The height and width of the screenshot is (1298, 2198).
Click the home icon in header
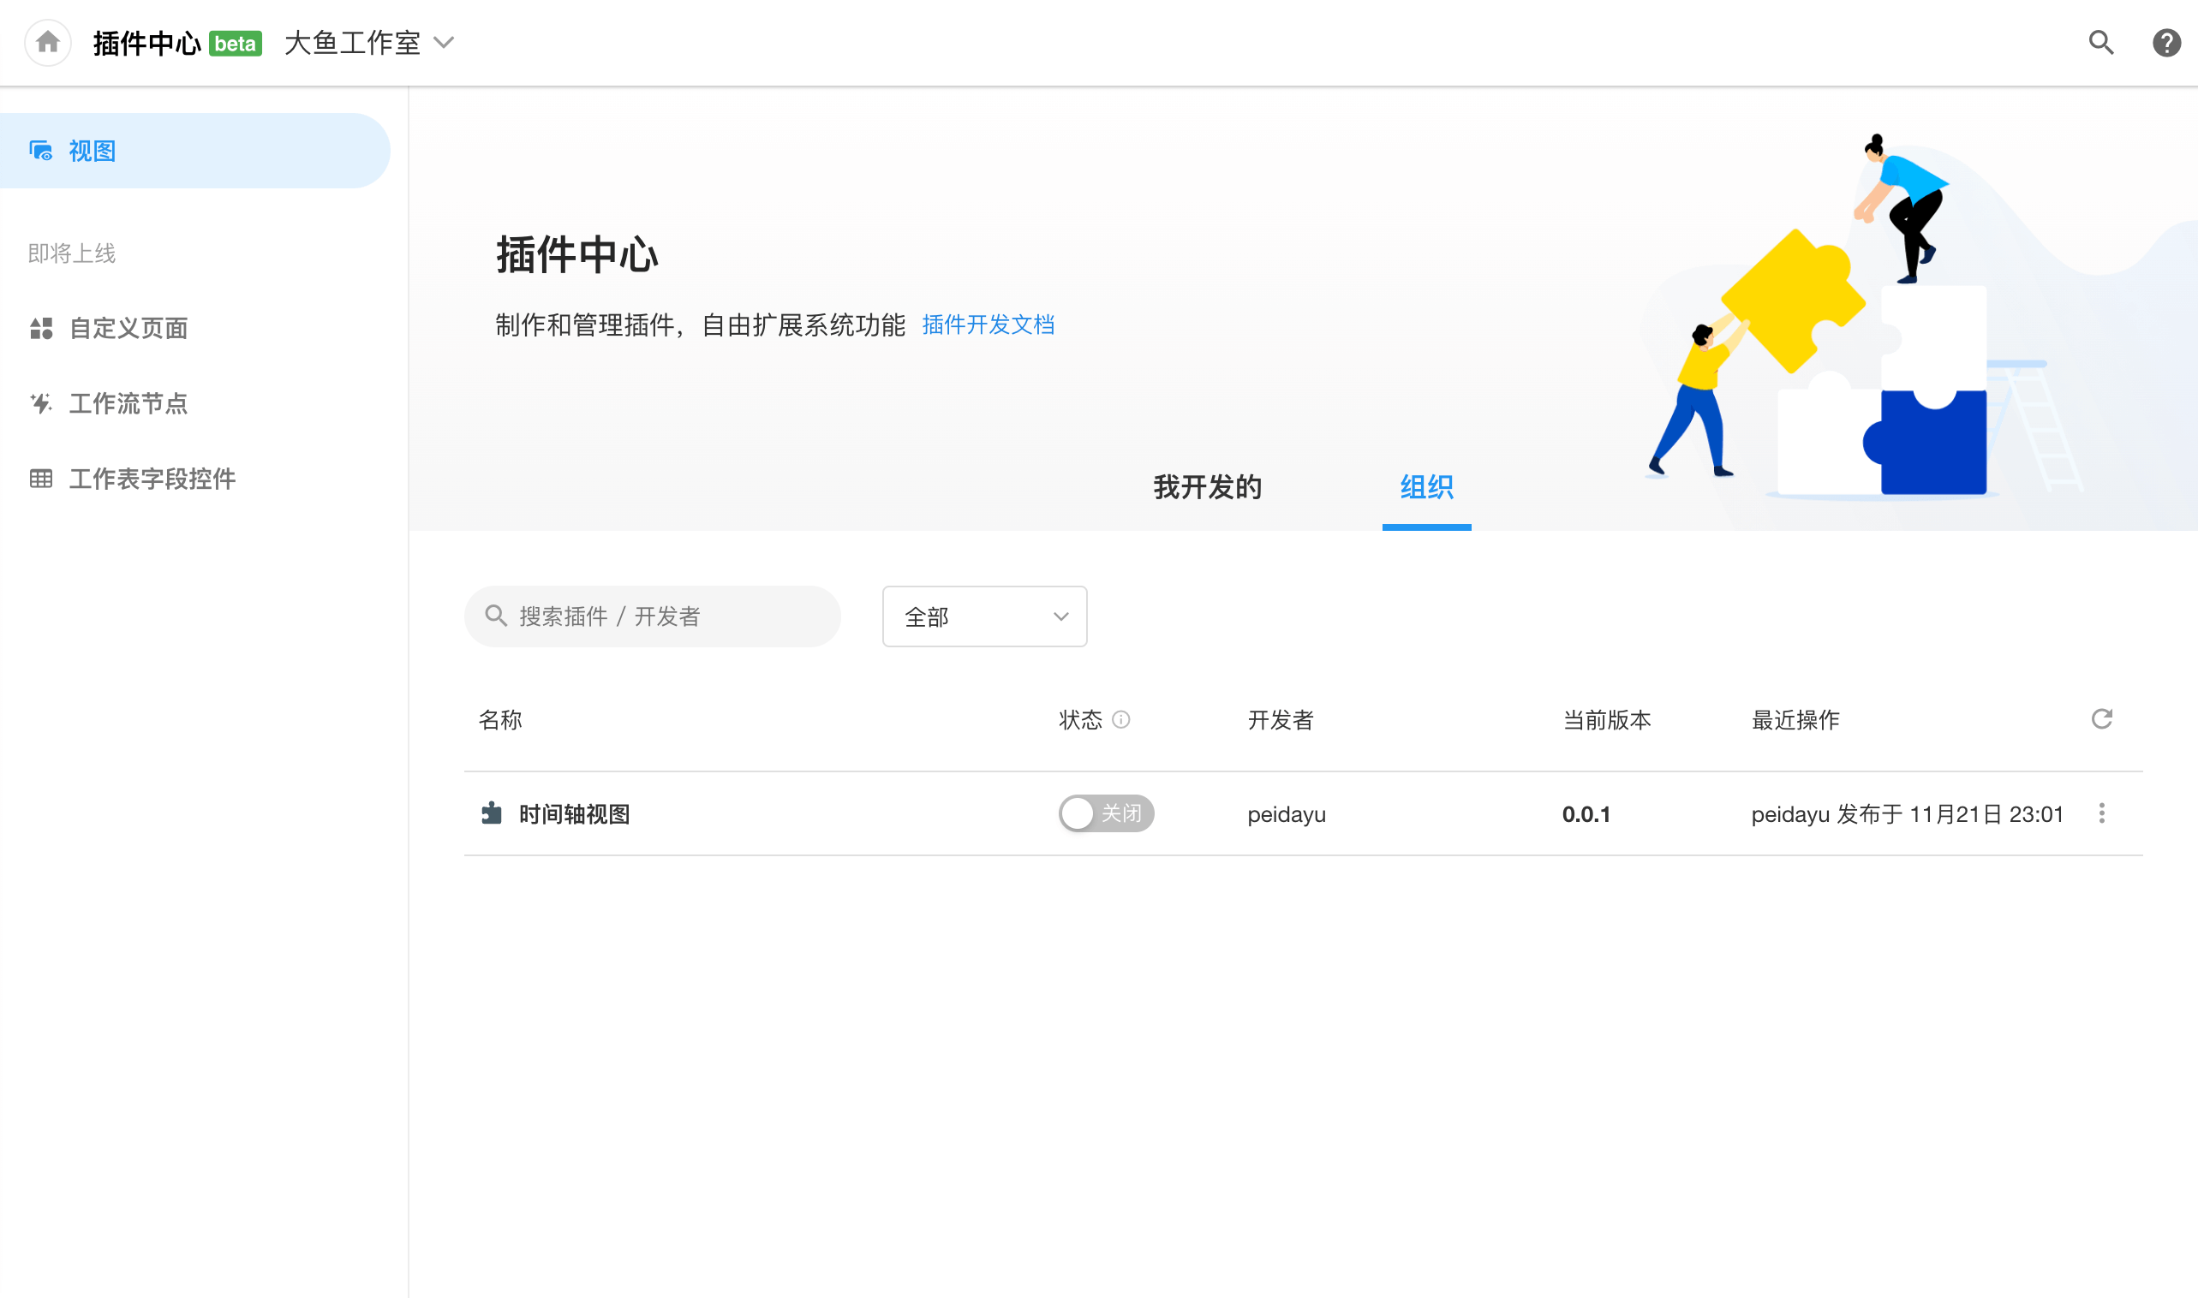coord(48,42)
